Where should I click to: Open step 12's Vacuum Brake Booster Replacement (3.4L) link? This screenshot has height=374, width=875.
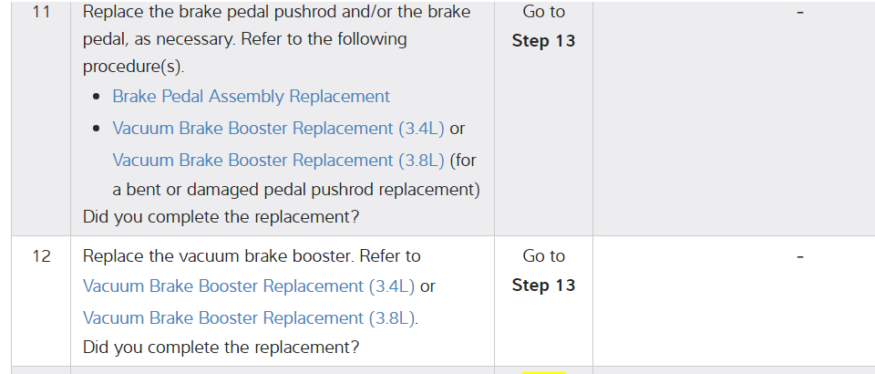249,286
